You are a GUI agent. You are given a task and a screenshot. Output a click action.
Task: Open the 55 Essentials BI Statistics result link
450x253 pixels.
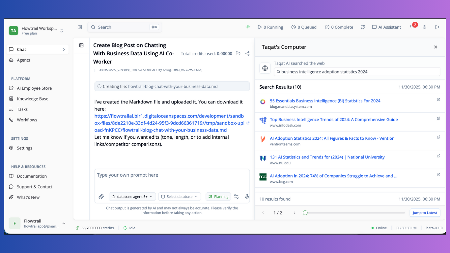325,101
